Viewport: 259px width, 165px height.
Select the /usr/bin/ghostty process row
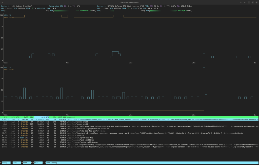[x=76, y=135]
